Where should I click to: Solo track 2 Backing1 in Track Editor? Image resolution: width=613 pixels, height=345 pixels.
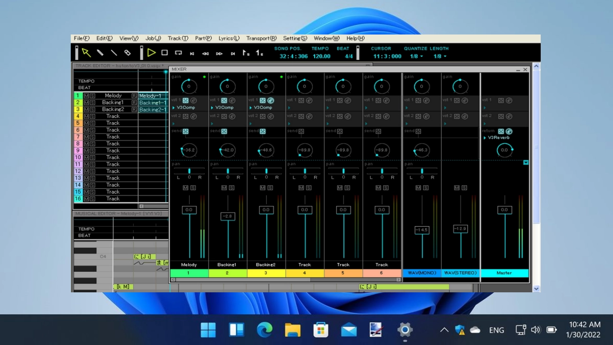tap(92, 103)
